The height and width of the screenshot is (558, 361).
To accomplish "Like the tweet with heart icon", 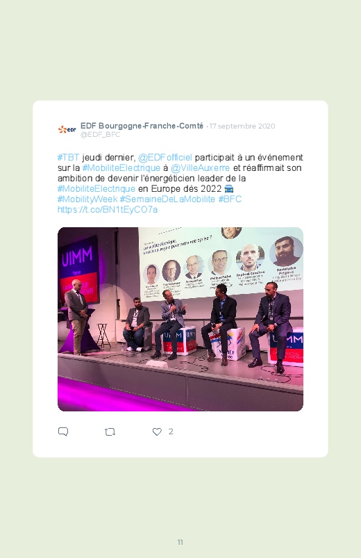I will 157,432.
